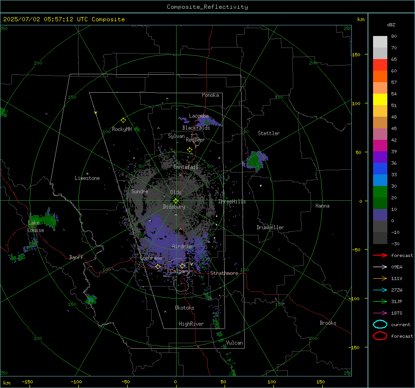The width and height of the screenshot is (415, 388).
Task: Click the dBZ legend heading
Action: coord(391,24)
